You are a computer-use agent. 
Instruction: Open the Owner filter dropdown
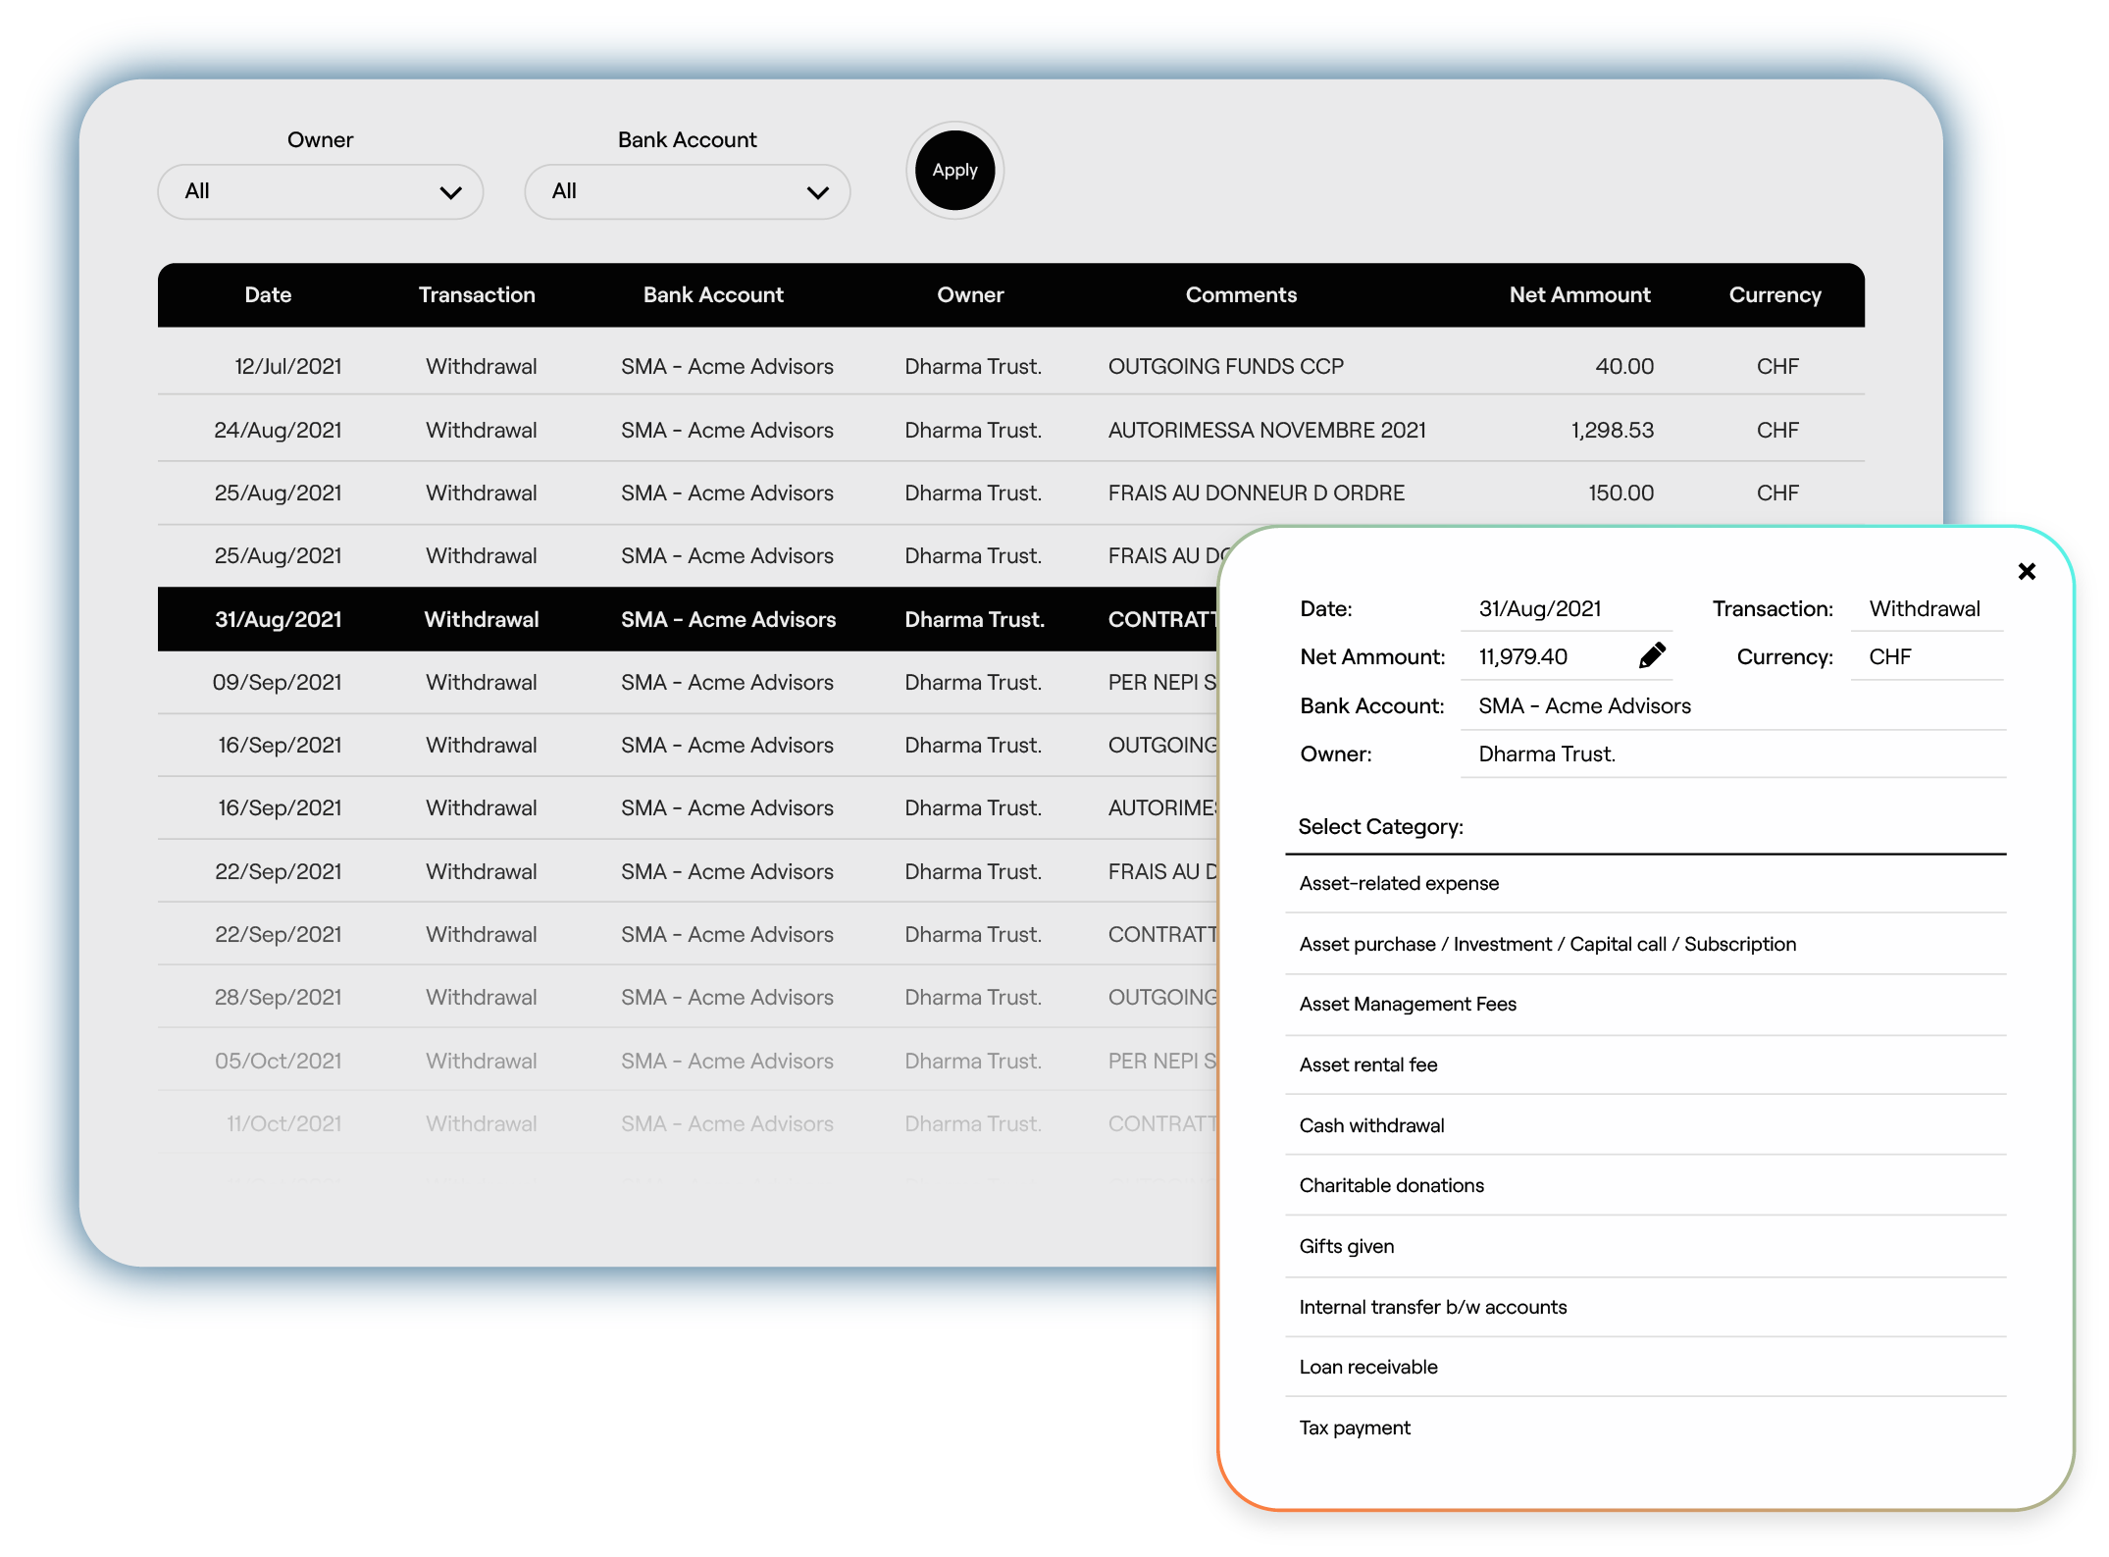320,191
